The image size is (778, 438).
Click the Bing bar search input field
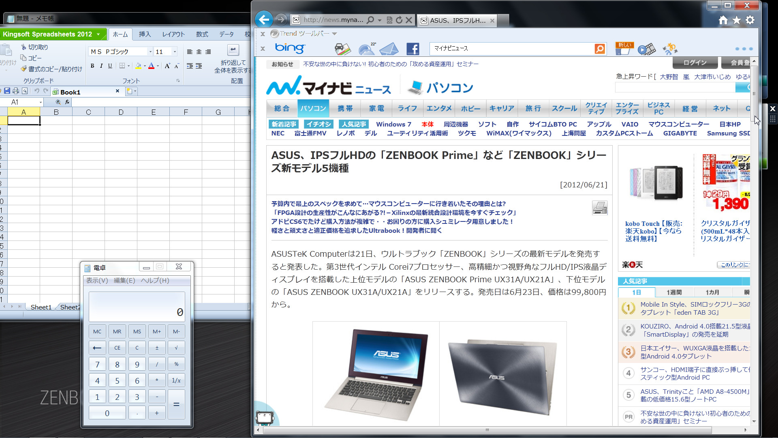coord(512,49)
